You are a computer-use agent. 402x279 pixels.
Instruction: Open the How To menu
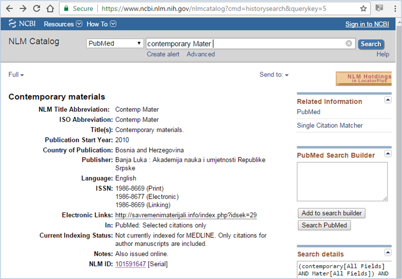point(101,24)
